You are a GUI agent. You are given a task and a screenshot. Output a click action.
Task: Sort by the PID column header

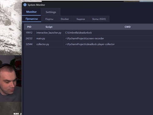click(29, 27)
